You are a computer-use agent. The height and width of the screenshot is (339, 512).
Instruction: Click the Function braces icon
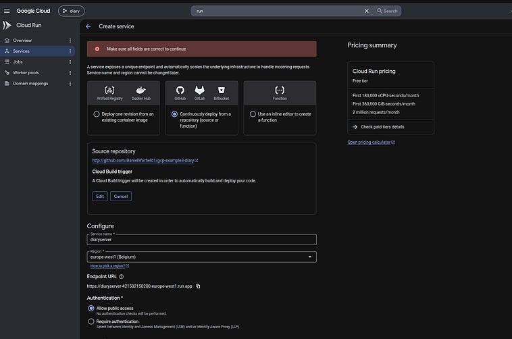(280, 90)
